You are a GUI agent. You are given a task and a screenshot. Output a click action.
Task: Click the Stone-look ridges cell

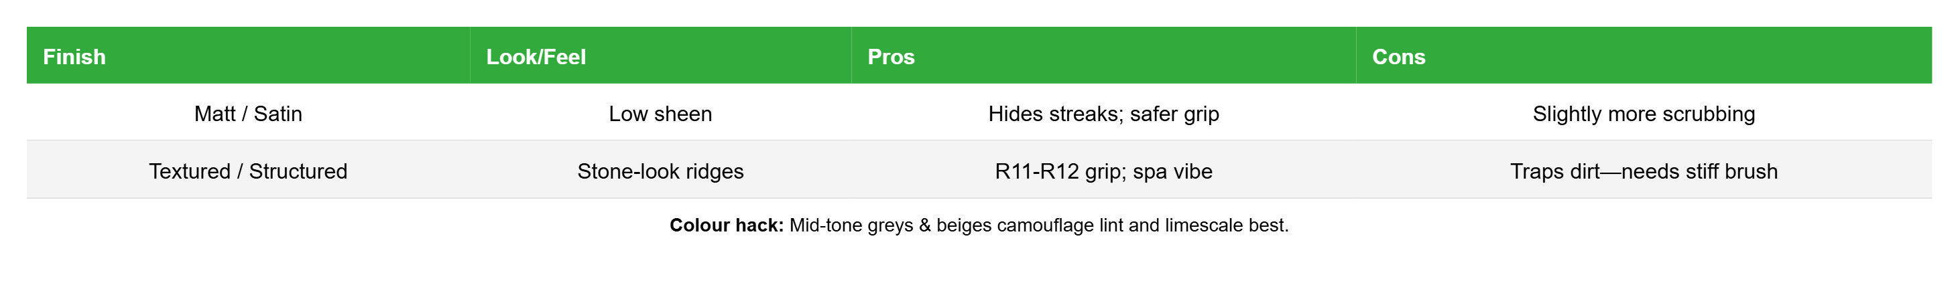click(x=660, y=170)
